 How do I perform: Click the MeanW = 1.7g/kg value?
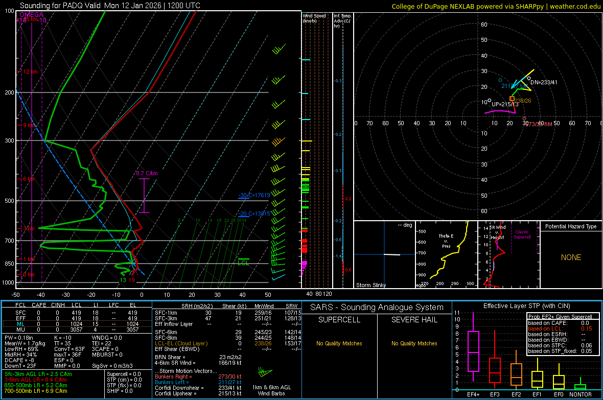25,343
